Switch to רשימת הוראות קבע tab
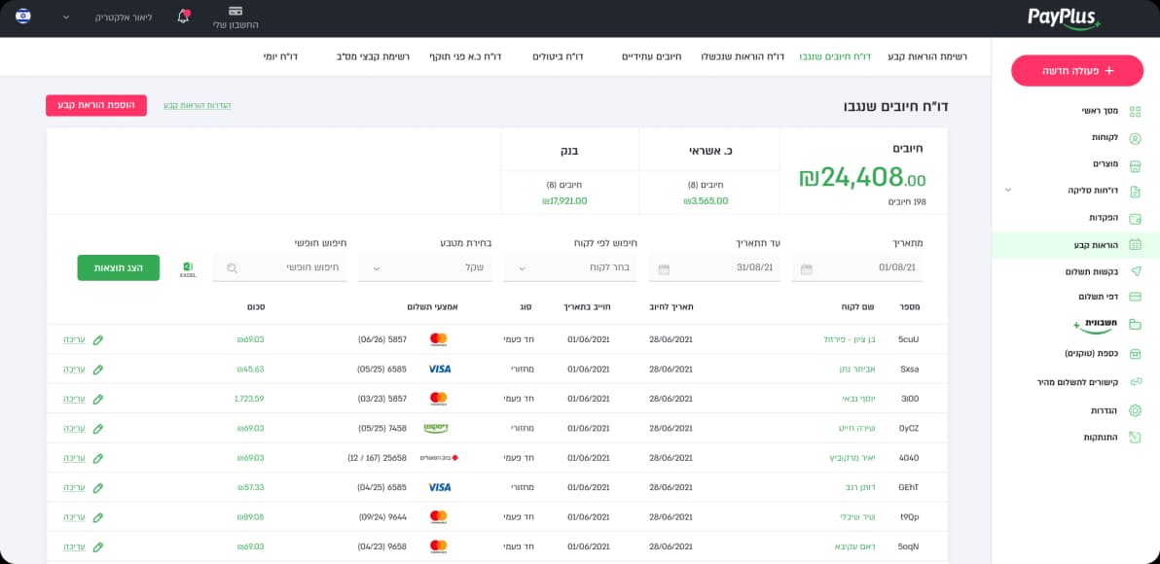 927,57
